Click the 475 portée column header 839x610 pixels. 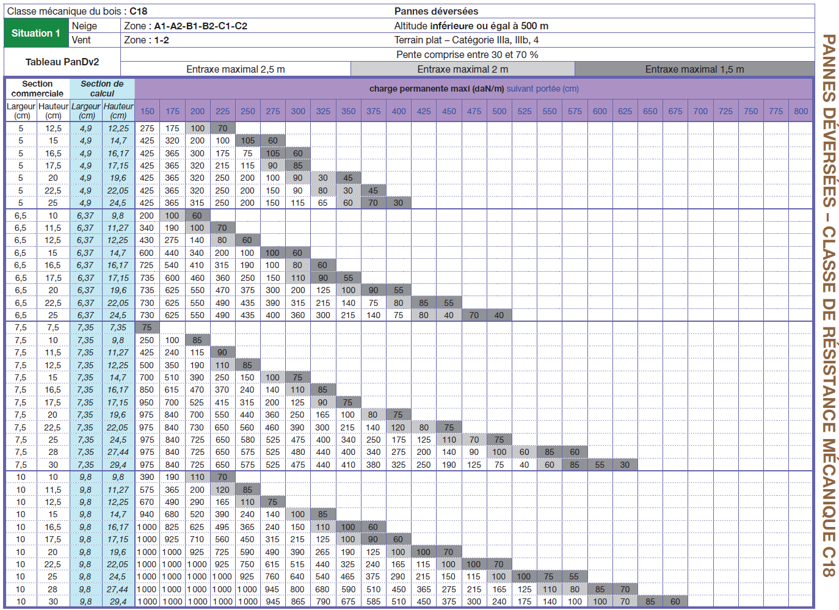(474, 111)
